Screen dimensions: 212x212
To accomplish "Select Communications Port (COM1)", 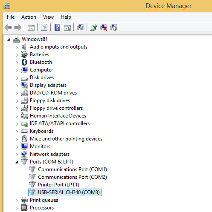I will (73, 169).
